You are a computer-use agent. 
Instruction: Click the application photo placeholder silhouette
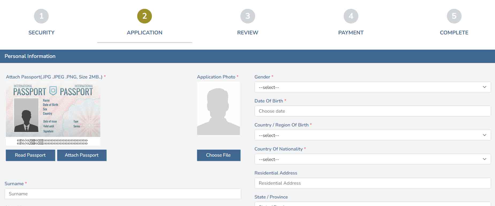(218, 108)
